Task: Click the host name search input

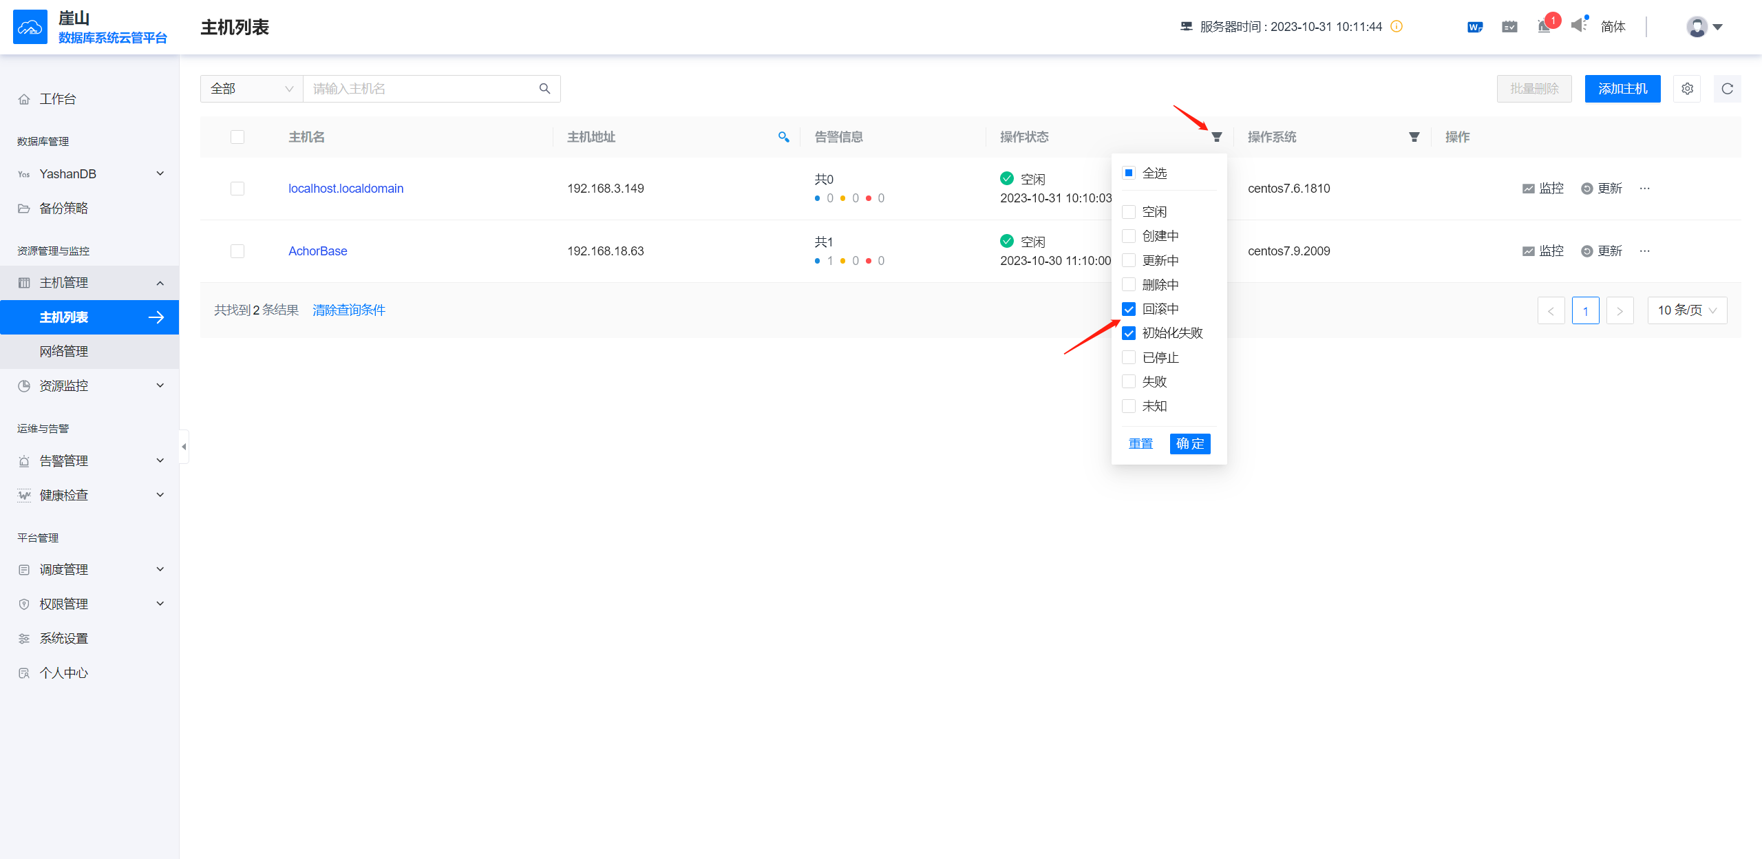Action: tap(420, 89)
